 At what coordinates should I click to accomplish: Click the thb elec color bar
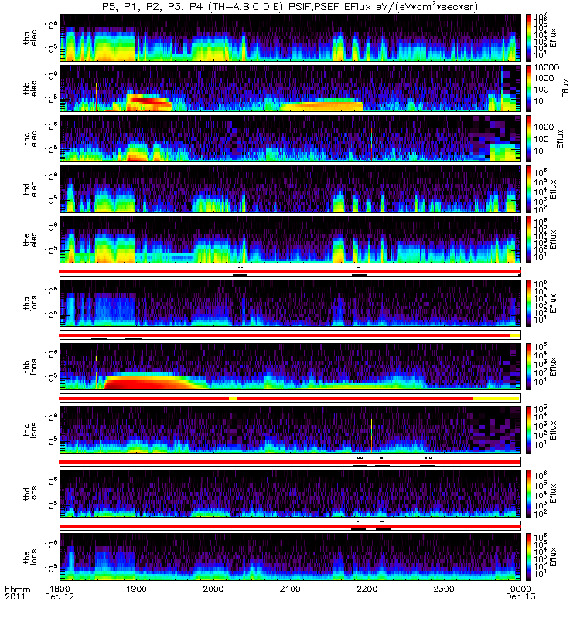pyautogui.click(x=528, y=88)
